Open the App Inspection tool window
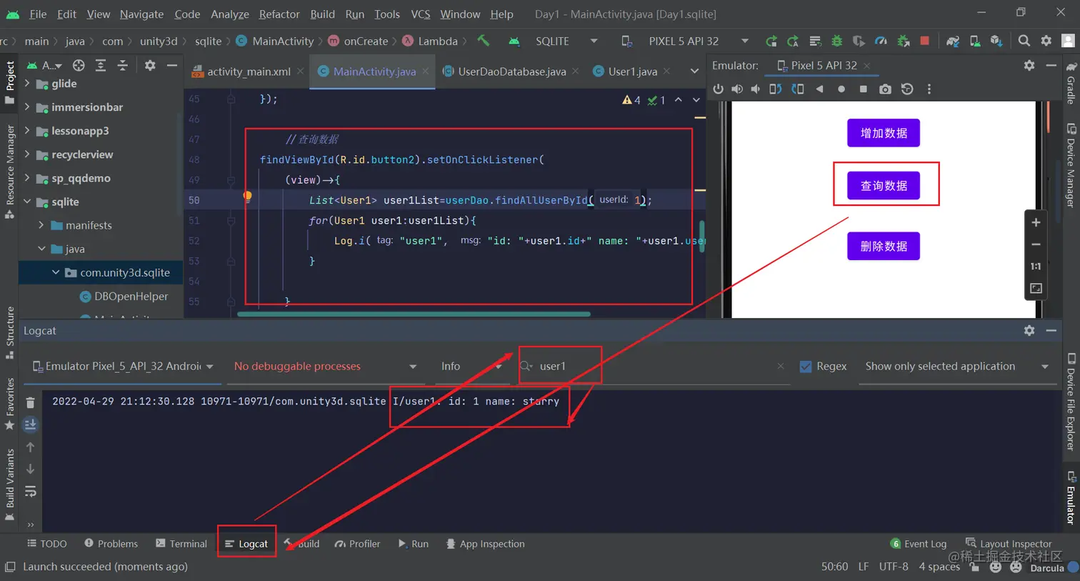This screenshot has width=1080, height=581. 485,544
